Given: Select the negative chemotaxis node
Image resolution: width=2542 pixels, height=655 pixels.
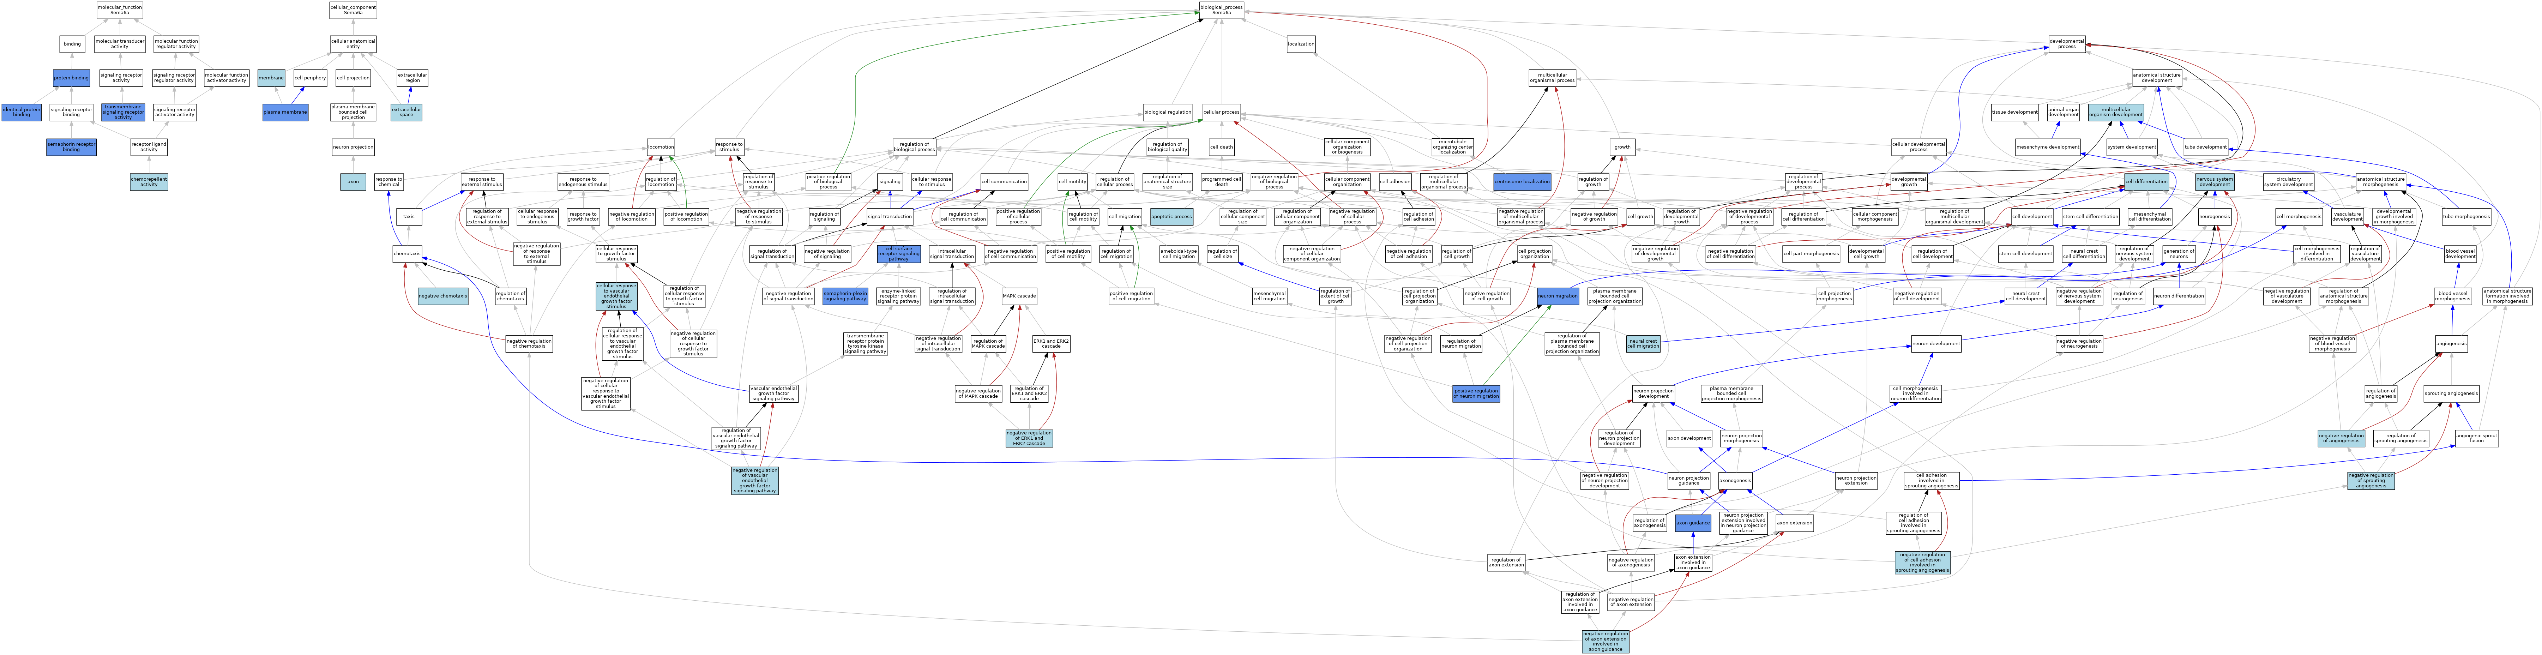Looking at the screenshot, I should point(443,296).
